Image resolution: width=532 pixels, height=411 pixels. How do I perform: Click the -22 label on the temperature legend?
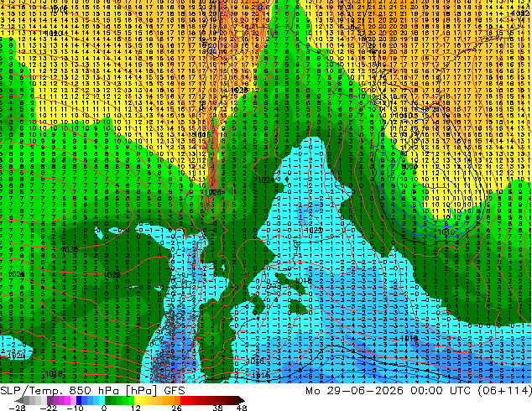(49, 408)
